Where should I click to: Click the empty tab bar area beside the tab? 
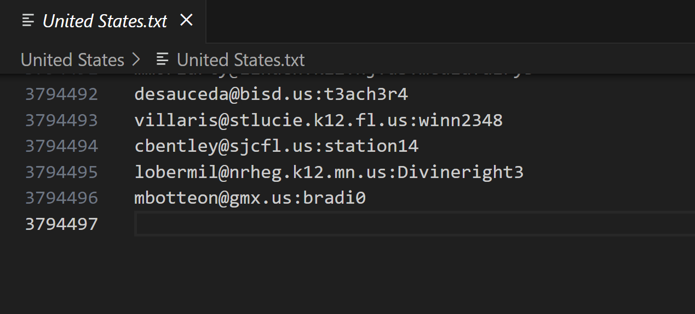point(449,21)
